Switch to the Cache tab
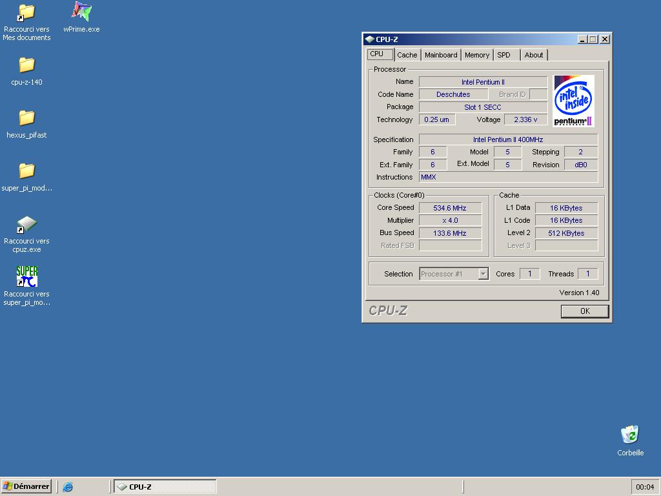 (x=407, y=55)
